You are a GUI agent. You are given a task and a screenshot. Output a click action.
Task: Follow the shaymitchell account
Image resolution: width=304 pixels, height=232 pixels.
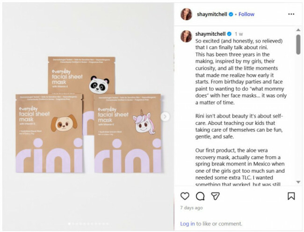coord(246,14)
